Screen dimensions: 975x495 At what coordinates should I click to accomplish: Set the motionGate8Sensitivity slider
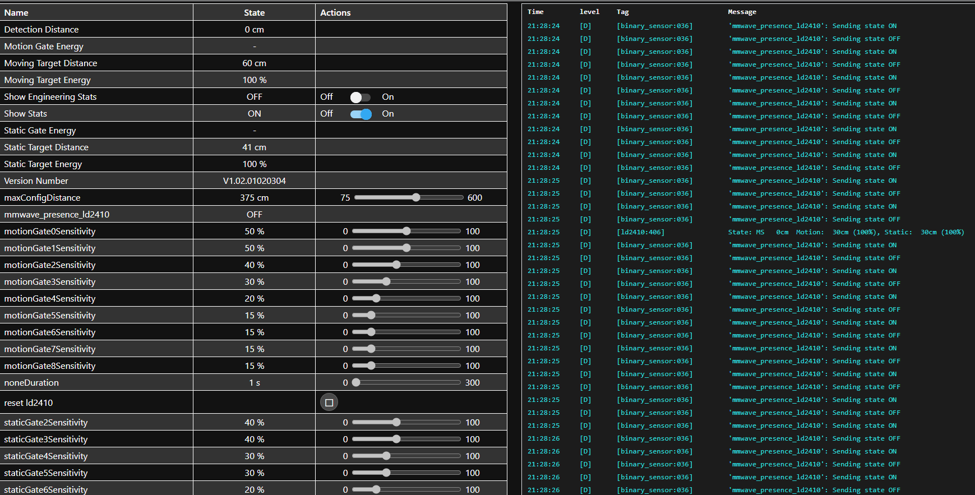pos(406,366)
